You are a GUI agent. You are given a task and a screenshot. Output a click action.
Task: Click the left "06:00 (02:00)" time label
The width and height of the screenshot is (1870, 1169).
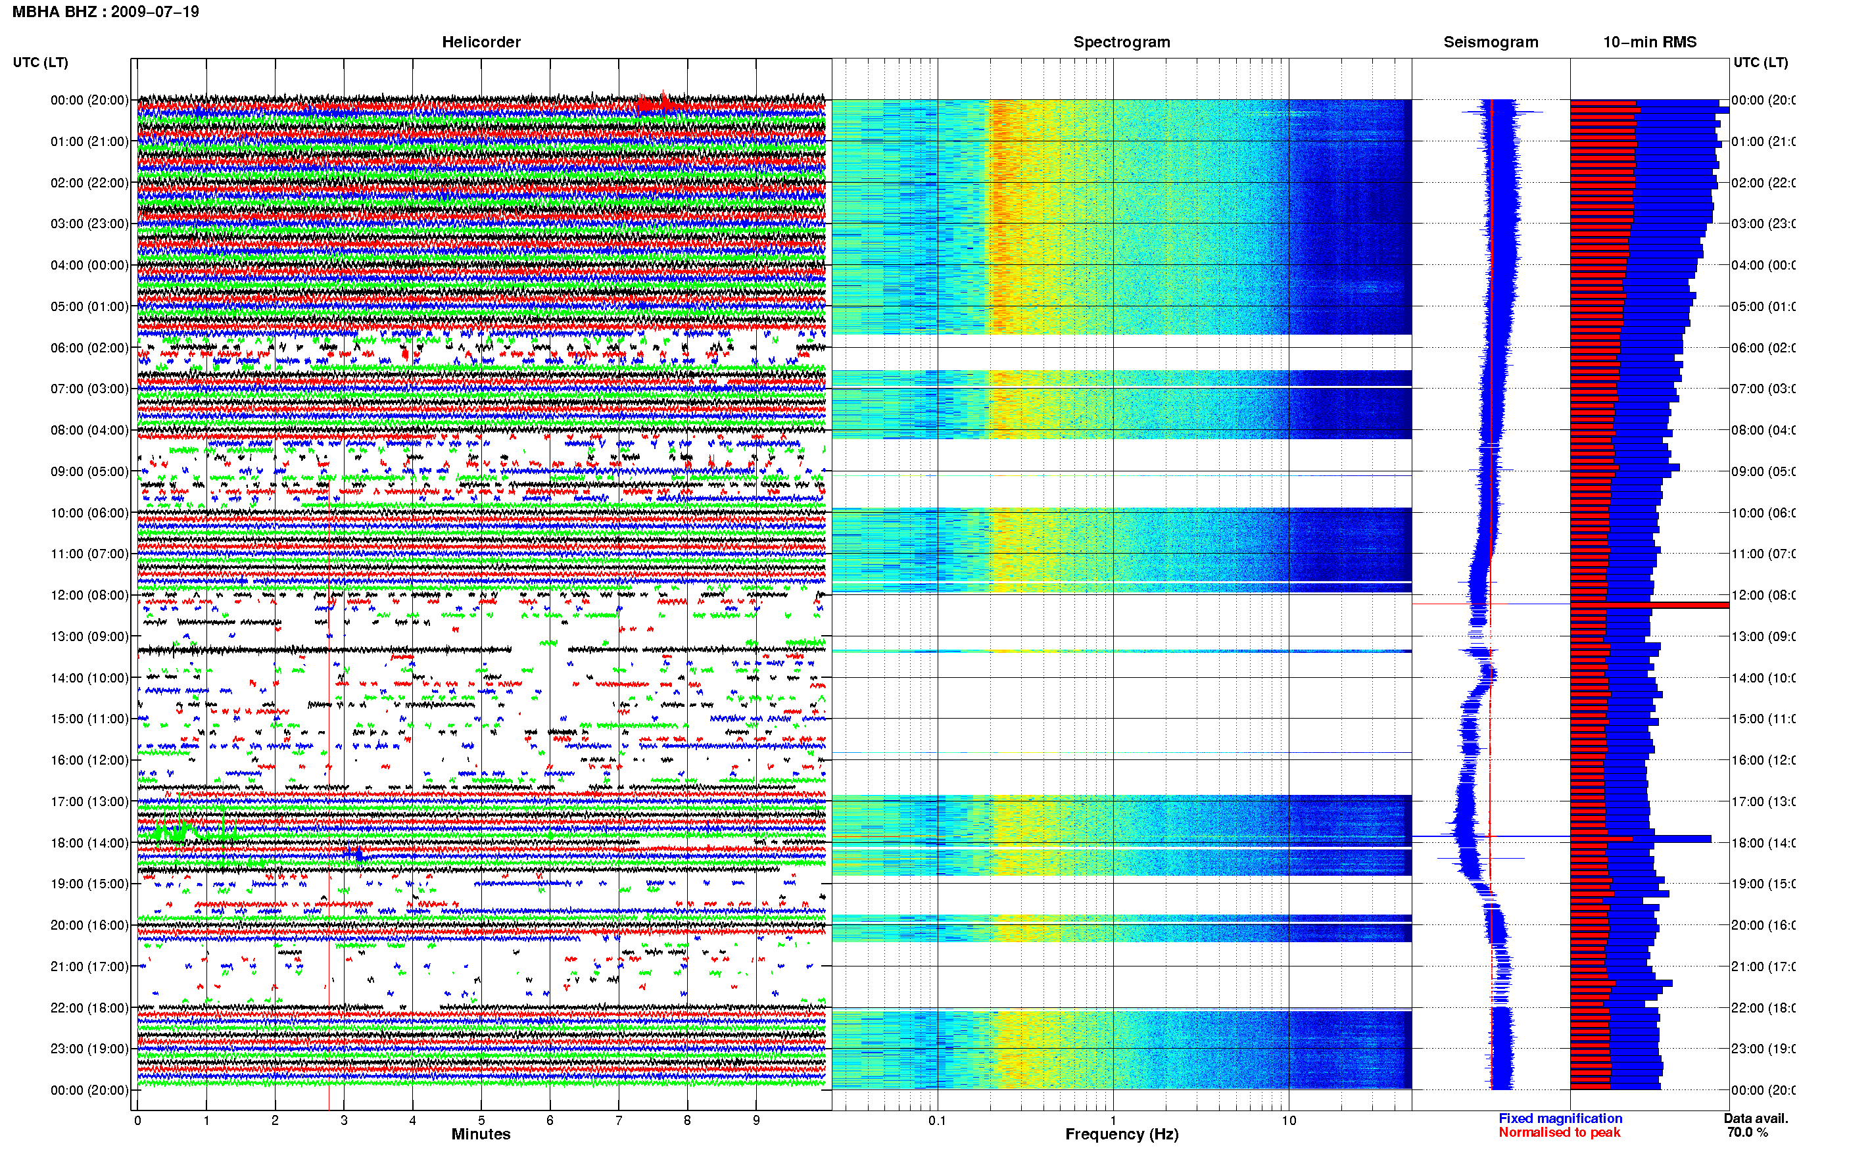(89, 348)
